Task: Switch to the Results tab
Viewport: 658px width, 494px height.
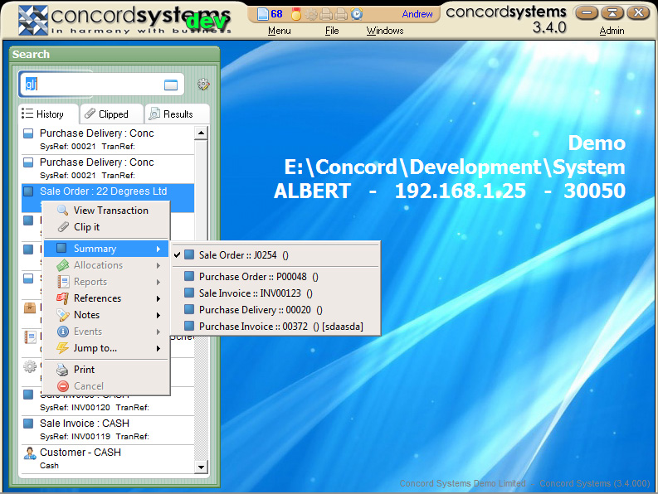Action: [x=177, y=114]
